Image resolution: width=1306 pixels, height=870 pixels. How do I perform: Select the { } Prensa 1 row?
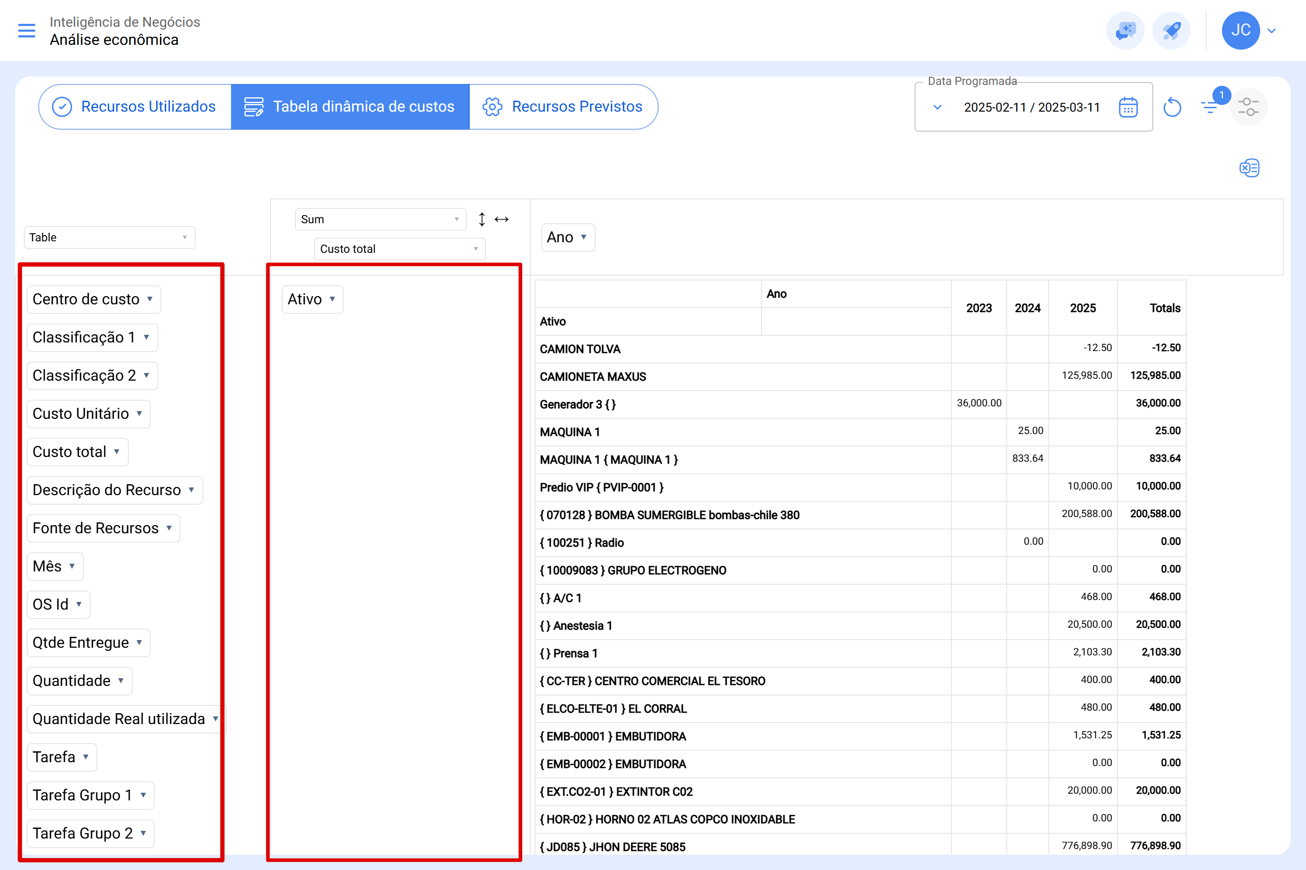coord(743,653)
